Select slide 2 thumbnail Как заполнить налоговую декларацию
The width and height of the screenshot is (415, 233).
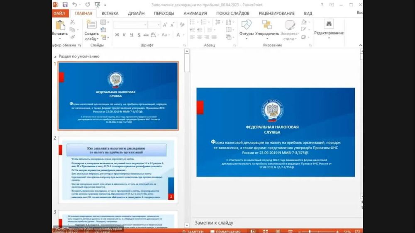coord(118,170)
